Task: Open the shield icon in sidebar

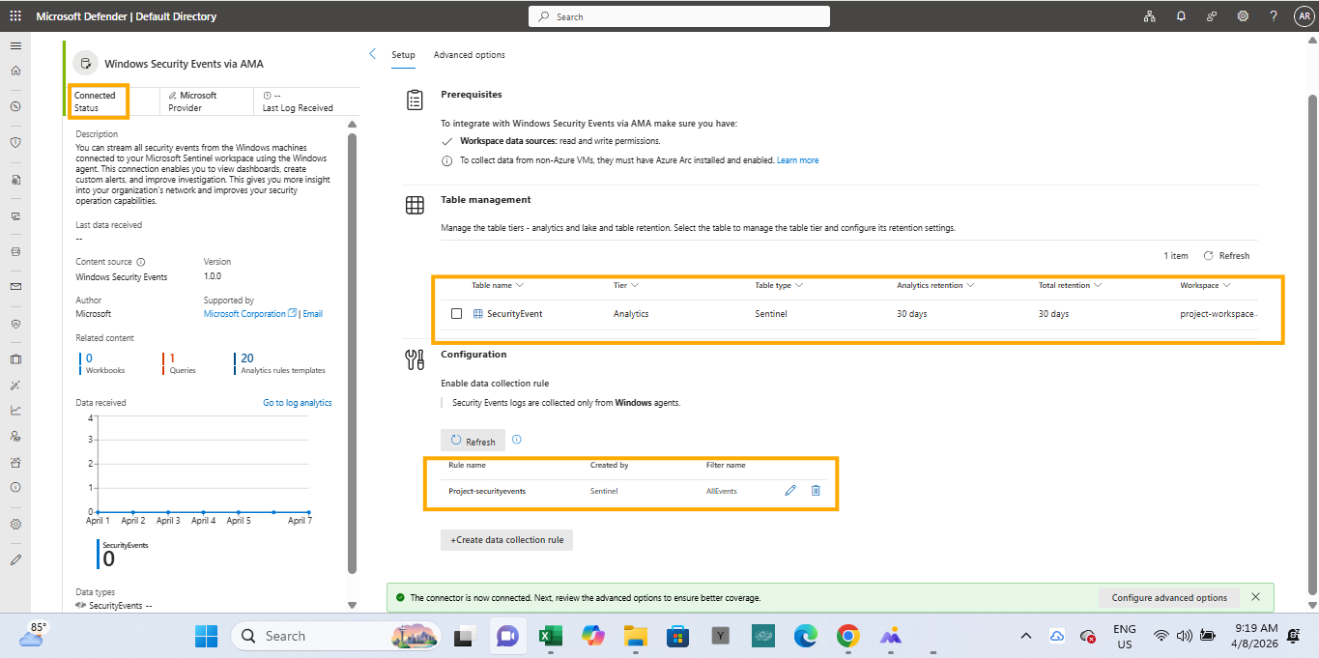Action: (15, 142)
